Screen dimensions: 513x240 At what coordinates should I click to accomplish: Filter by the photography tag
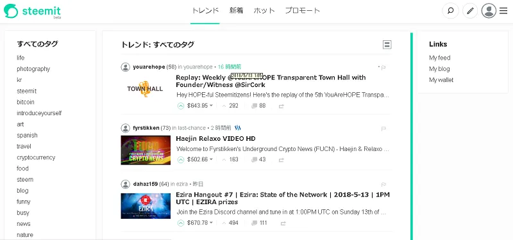click(x=33, y=69)
